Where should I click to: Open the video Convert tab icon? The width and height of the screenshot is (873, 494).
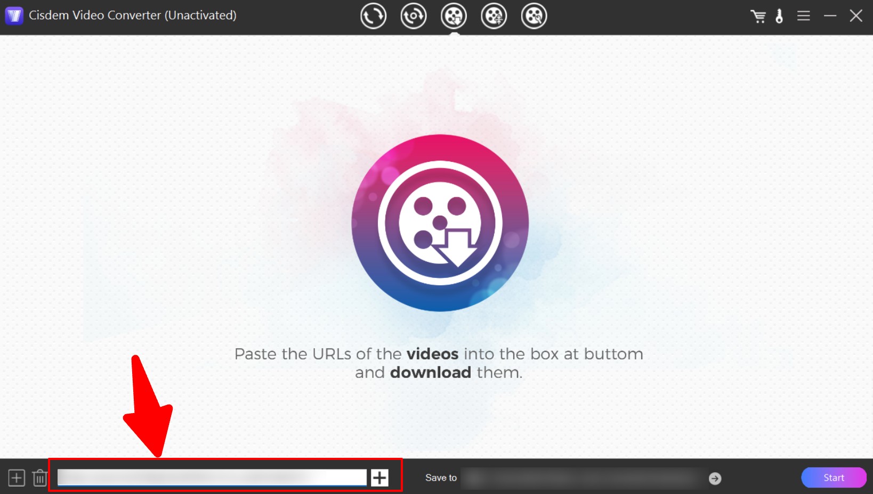click(373, 16)
